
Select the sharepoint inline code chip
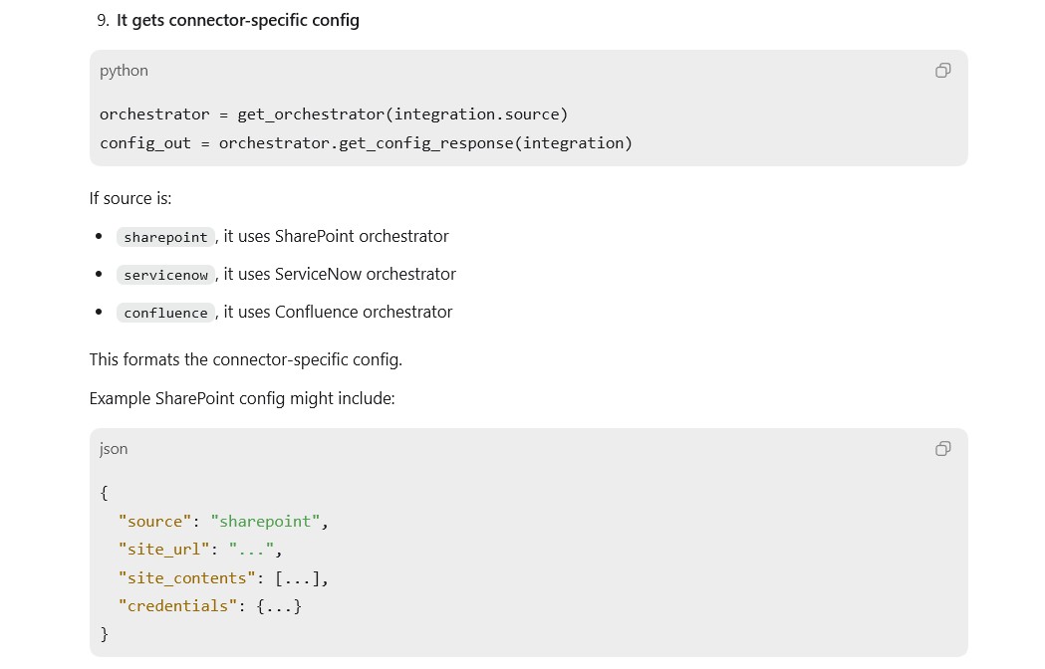(166, 237)
